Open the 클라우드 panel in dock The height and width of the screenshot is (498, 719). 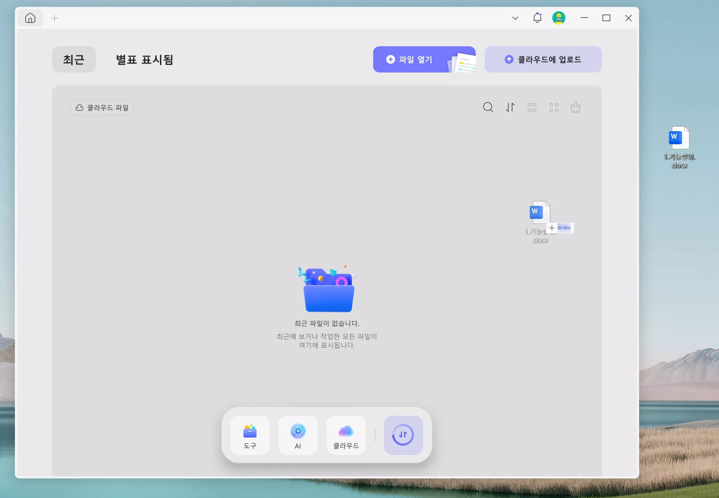(346, 435)
